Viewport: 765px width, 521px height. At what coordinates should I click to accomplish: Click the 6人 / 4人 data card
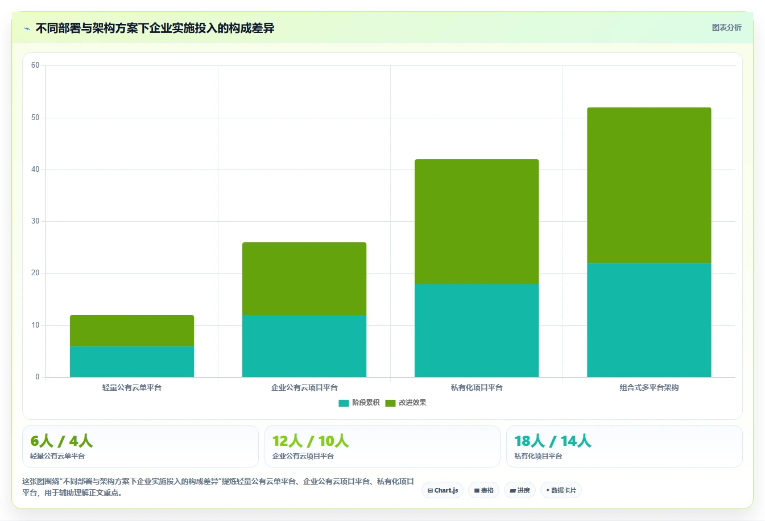[140, 446]
